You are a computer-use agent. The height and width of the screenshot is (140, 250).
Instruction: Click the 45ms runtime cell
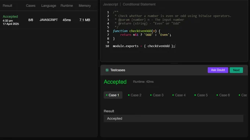(x=67, y=20)
